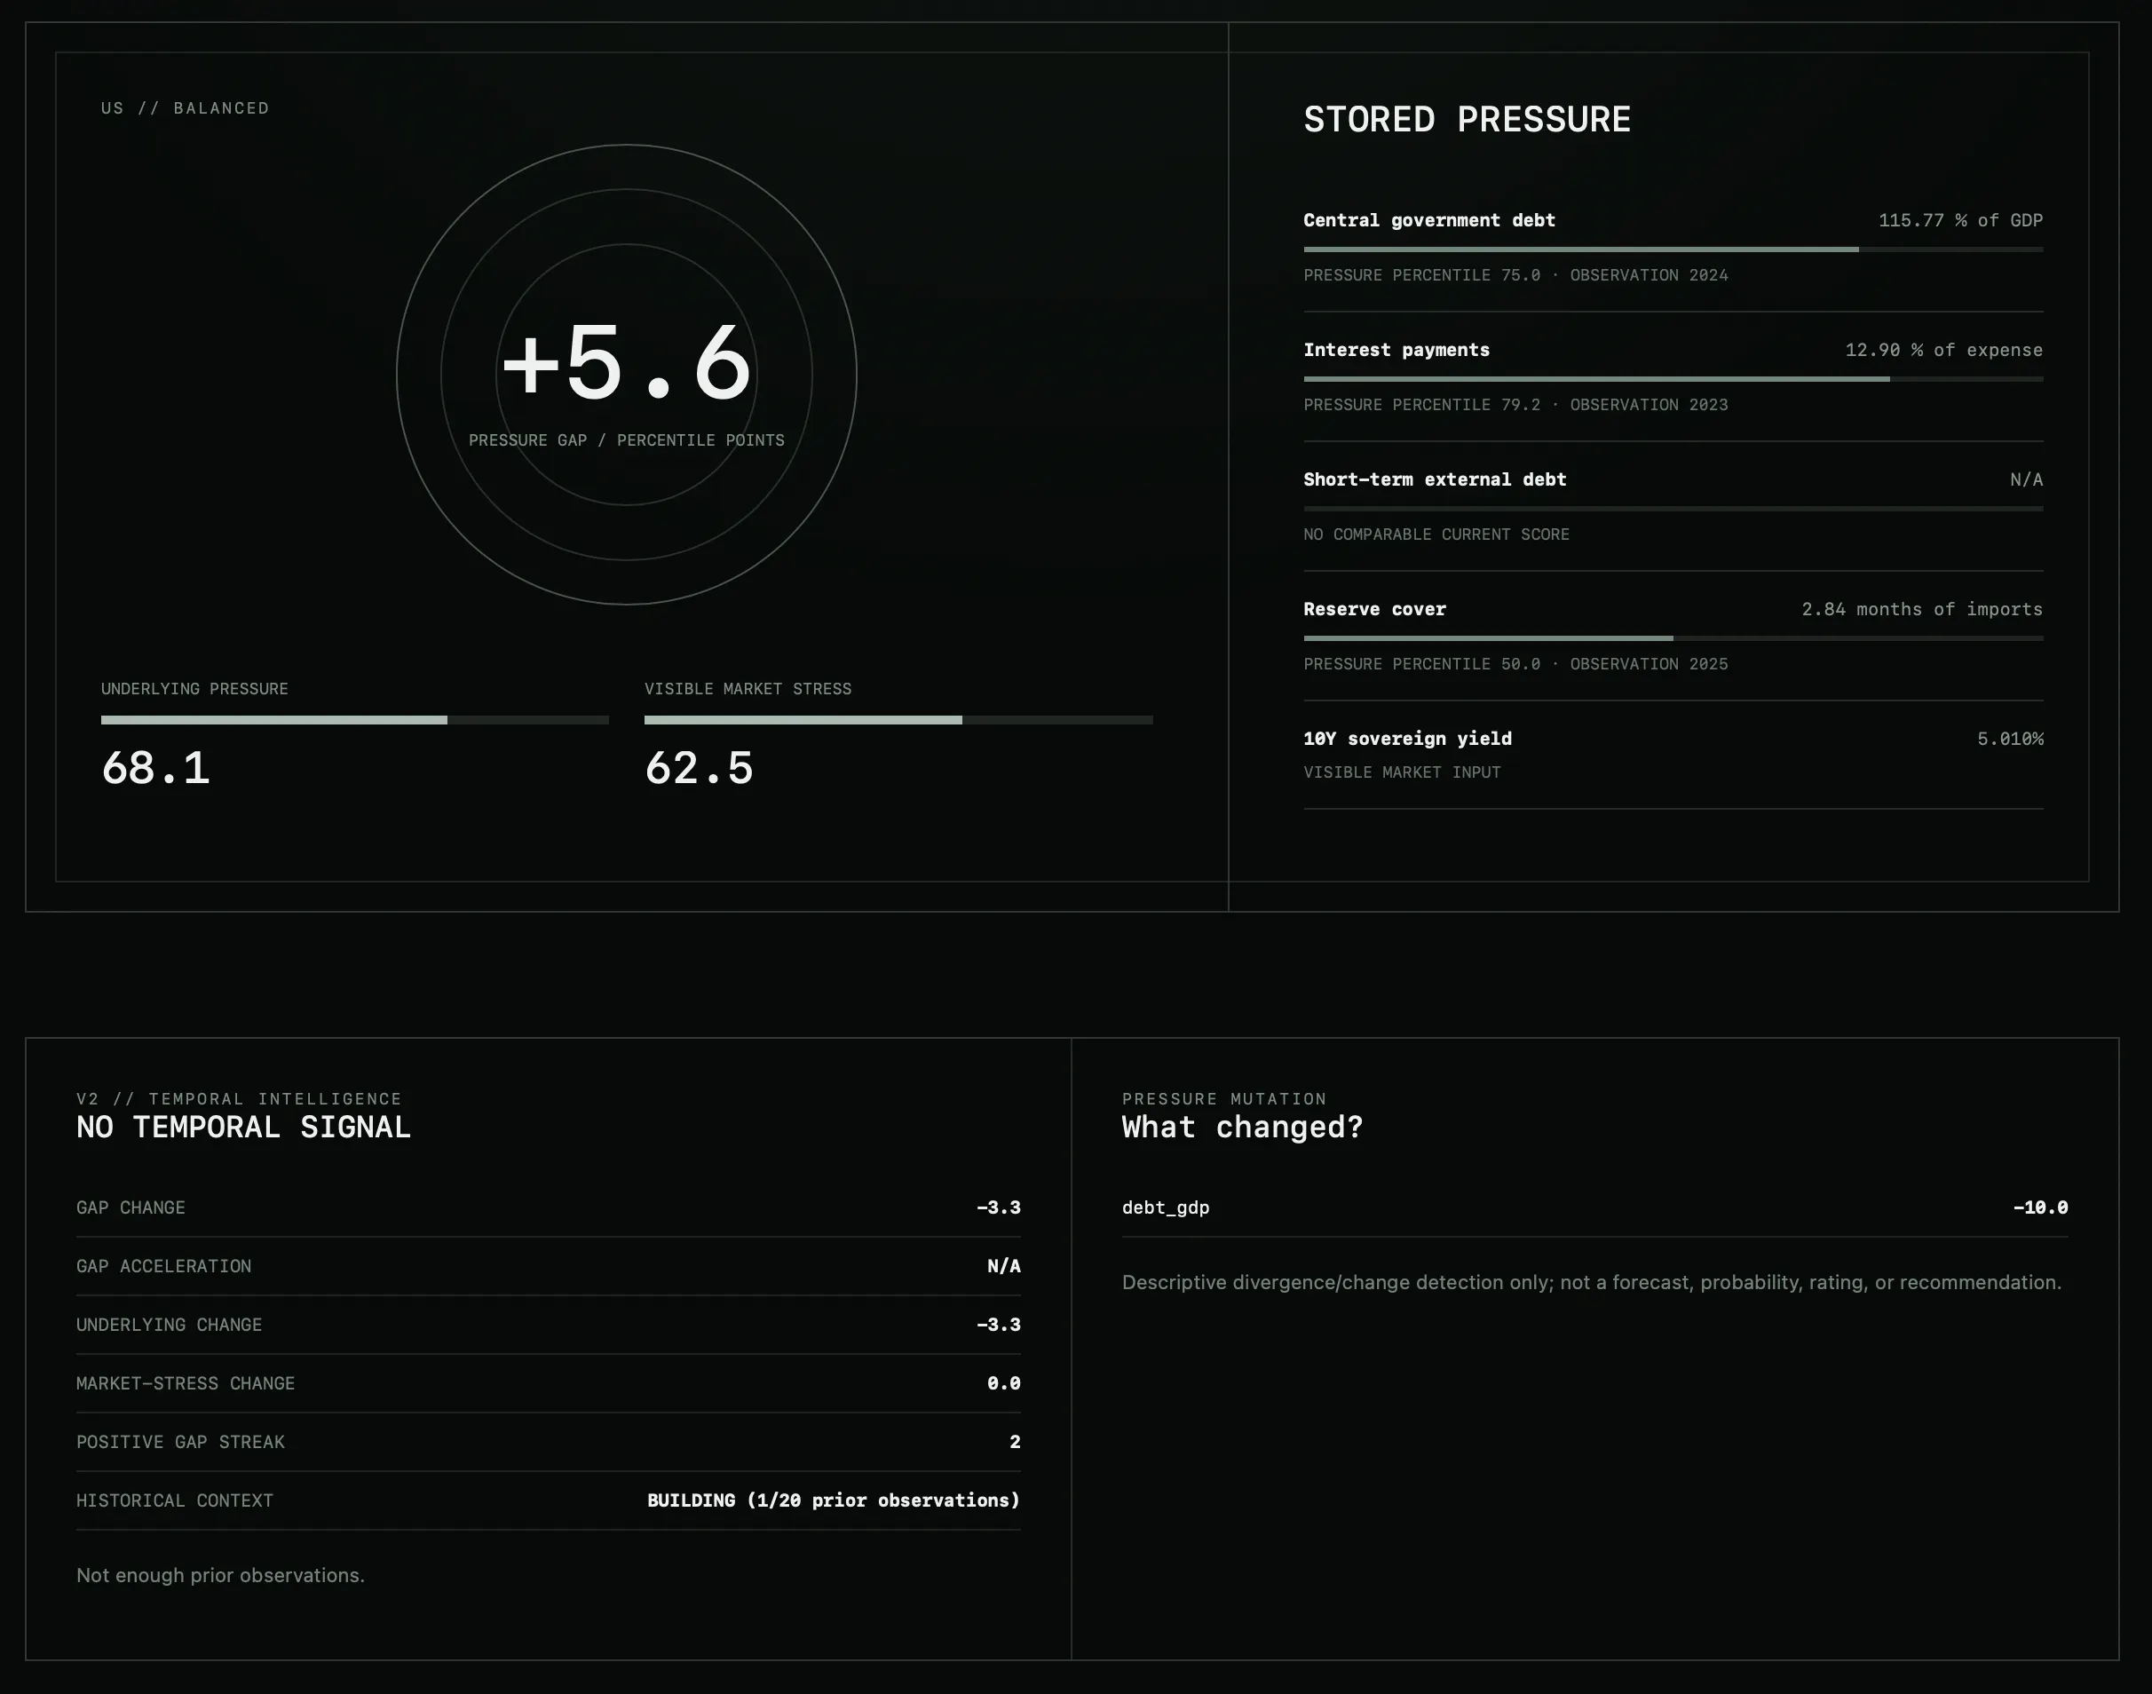Click the N/A value for Short-term external debt
The image size is (2152, 1694).
(x=2026, y=480)
